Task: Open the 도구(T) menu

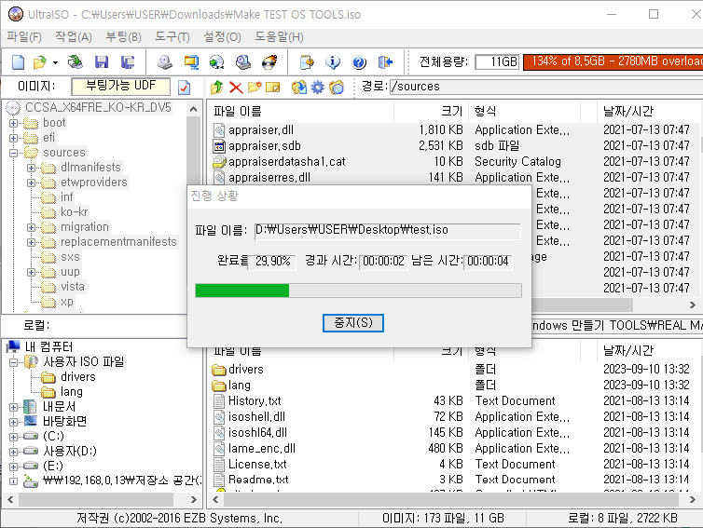Action: coord(172,36)
